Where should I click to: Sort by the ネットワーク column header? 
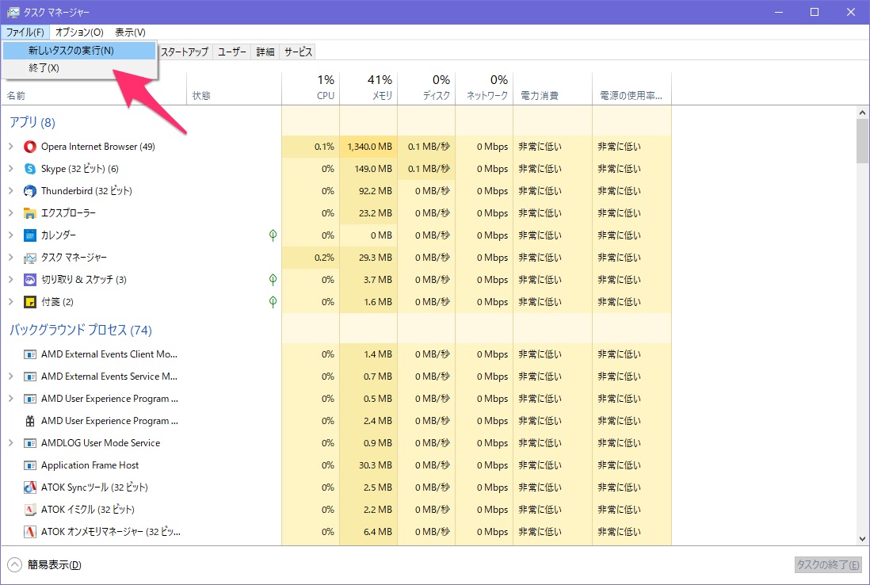pyautogui.click(x=484, y=88)
